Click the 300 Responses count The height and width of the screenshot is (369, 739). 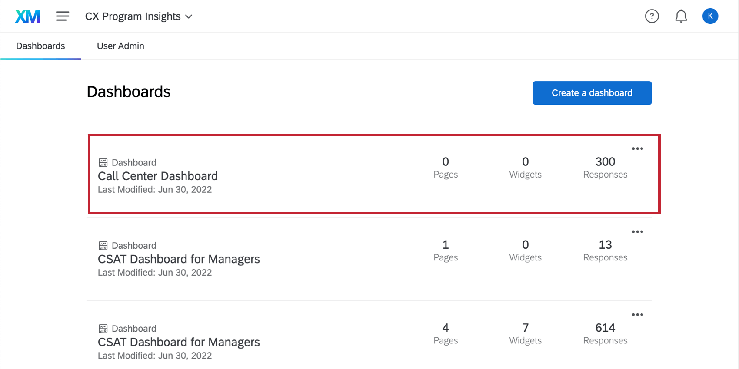point(605,167)
